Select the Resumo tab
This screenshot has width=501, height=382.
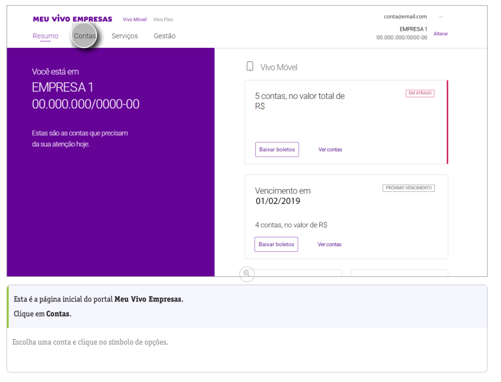(x=46, y=36)
